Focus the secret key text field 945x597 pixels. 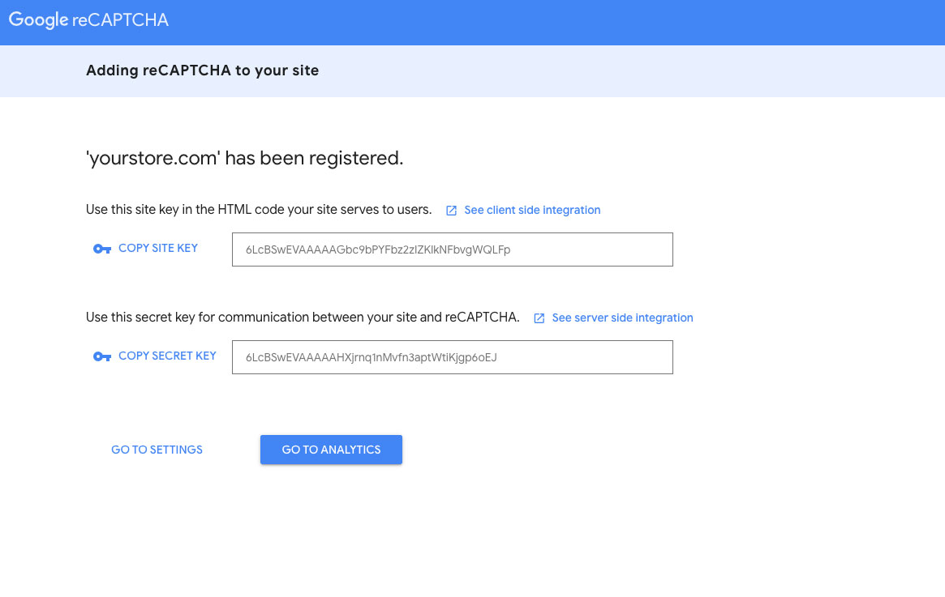tap(452, 357)
